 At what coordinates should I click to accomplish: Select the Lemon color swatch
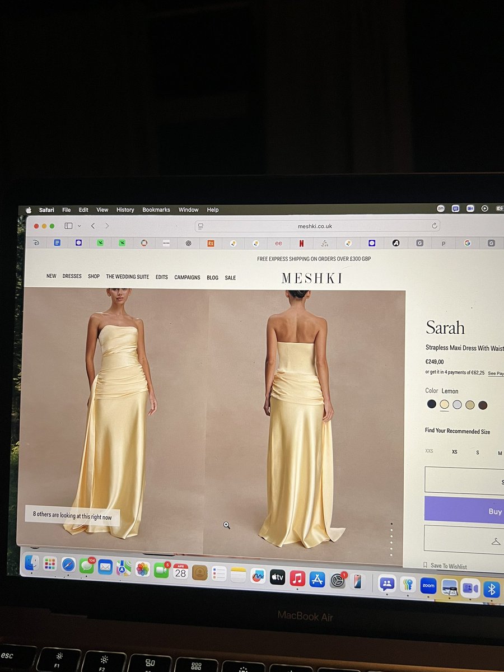tap(444, 404)
